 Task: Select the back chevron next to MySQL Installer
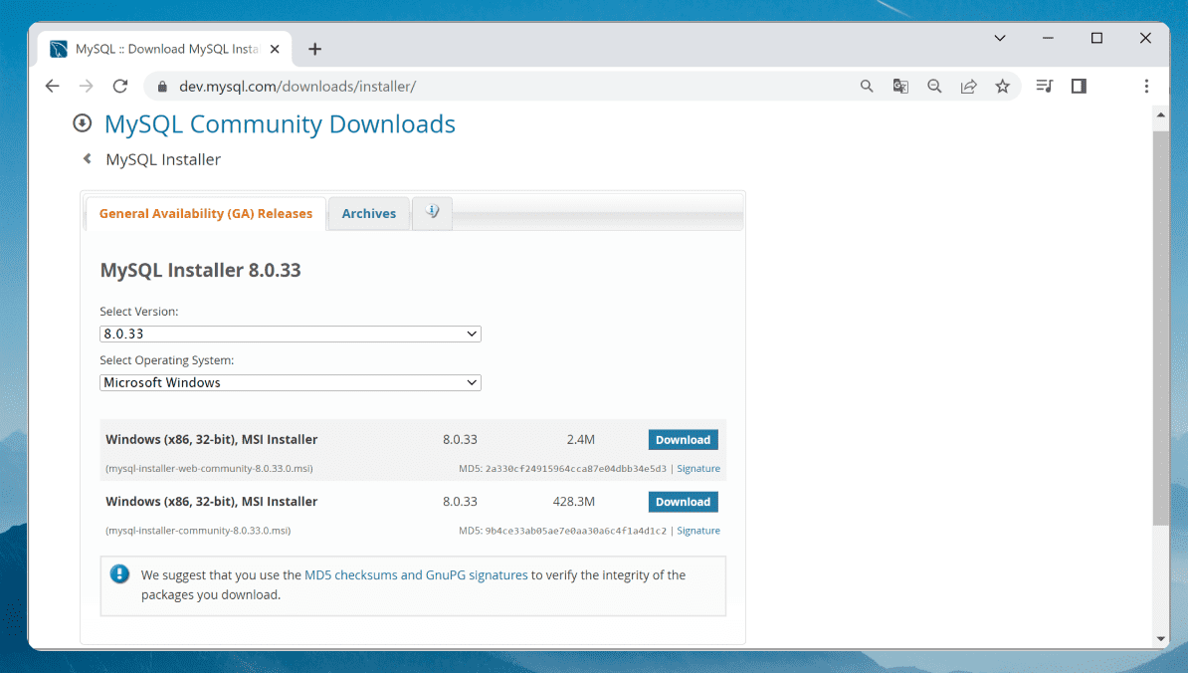click(x=86, y=159)
